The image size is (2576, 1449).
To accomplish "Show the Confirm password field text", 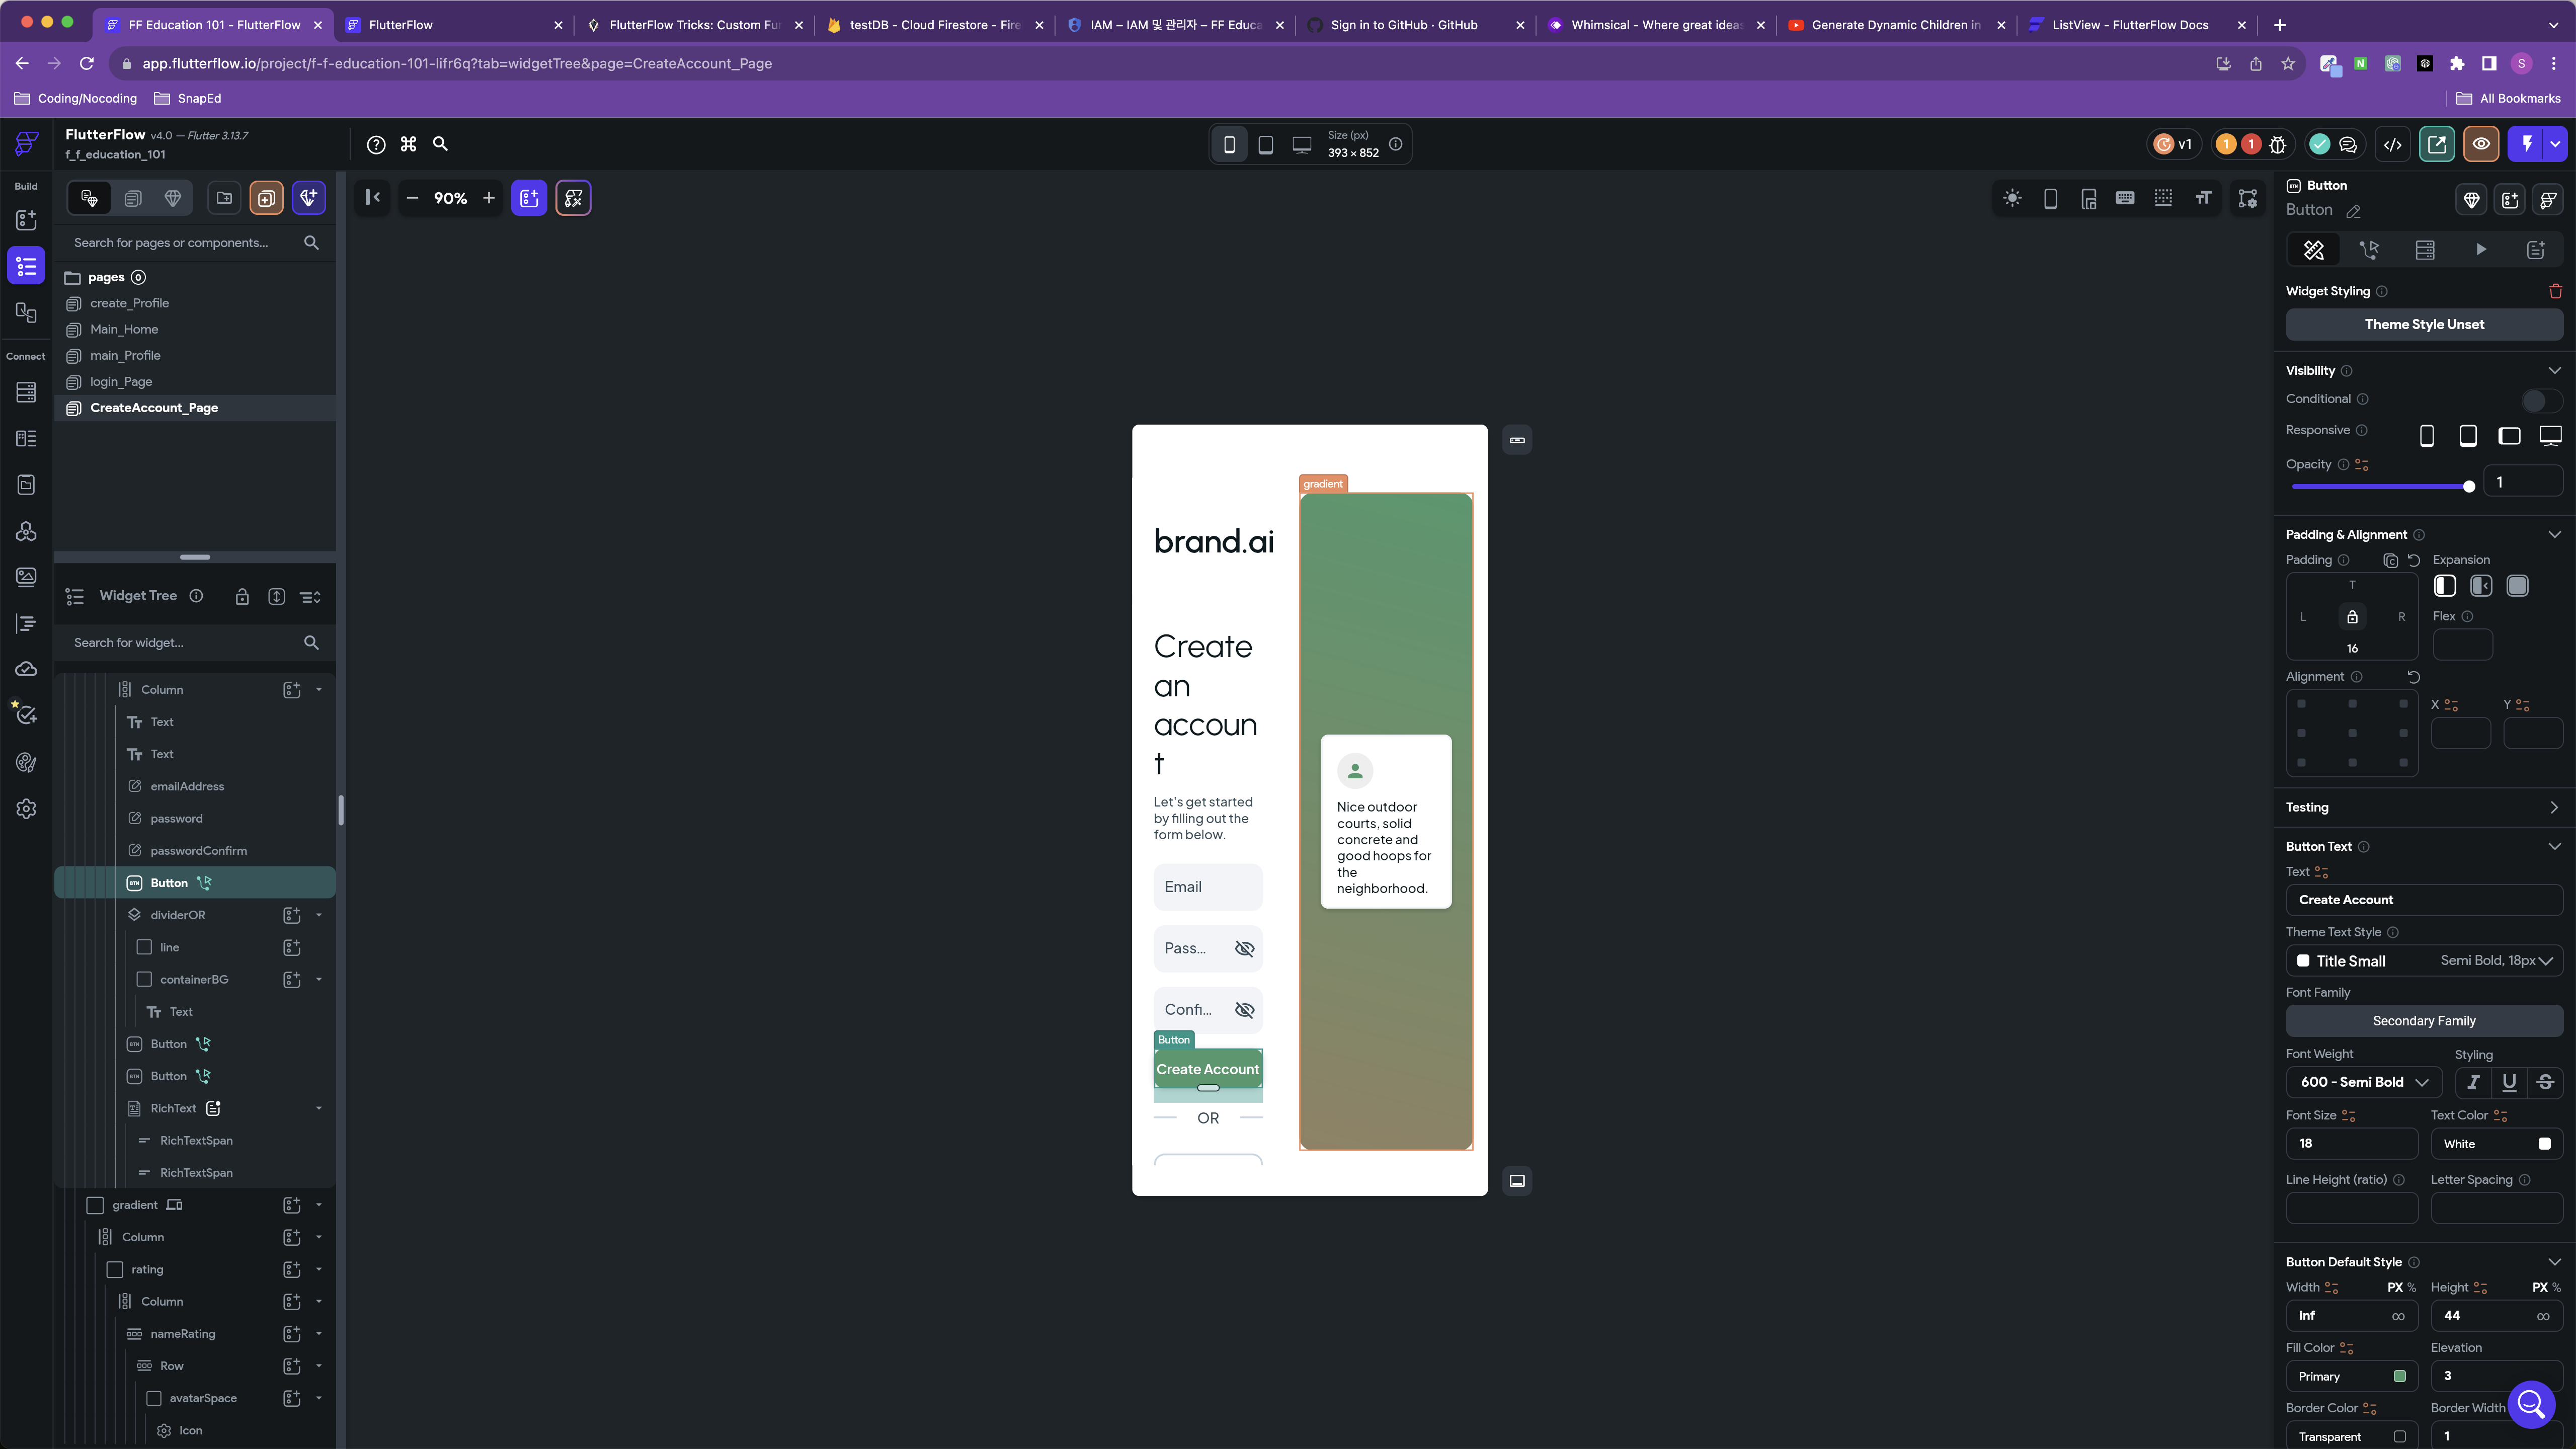I will click(x=1244, y=1010).
